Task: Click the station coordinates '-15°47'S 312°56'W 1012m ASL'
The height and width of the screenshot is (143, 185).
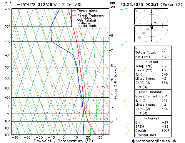Action: pos(50,5)
